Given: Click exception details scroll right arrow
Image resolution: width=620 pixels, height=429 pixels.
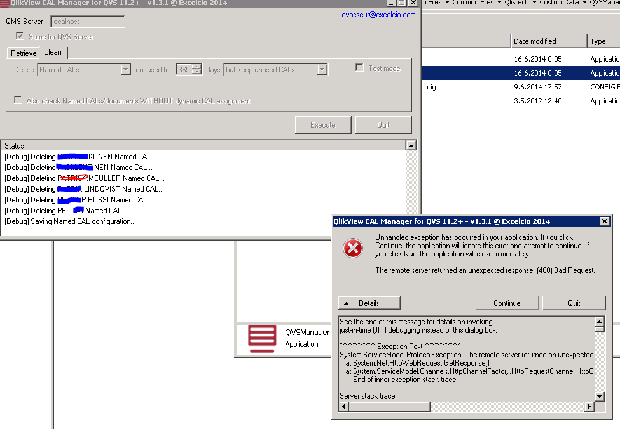Looking at the screenshot, I should point(589,406).
